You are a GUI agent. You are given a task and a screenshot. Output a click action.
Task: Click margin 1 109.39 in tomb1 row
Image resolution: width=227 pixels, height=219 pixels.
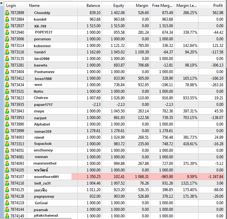click(x=142, y=52)
